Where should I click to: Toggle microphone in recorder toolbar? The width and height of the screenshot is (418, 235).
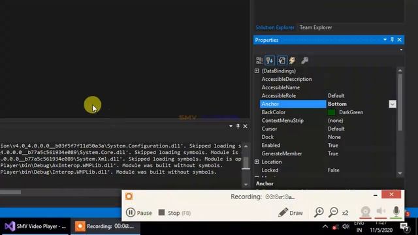pyautogui.click(x=396, y=211)
